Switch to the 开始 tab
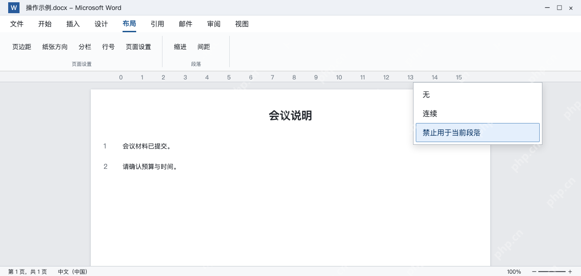The width and height of the screenshot is (581, 276). 45,24
